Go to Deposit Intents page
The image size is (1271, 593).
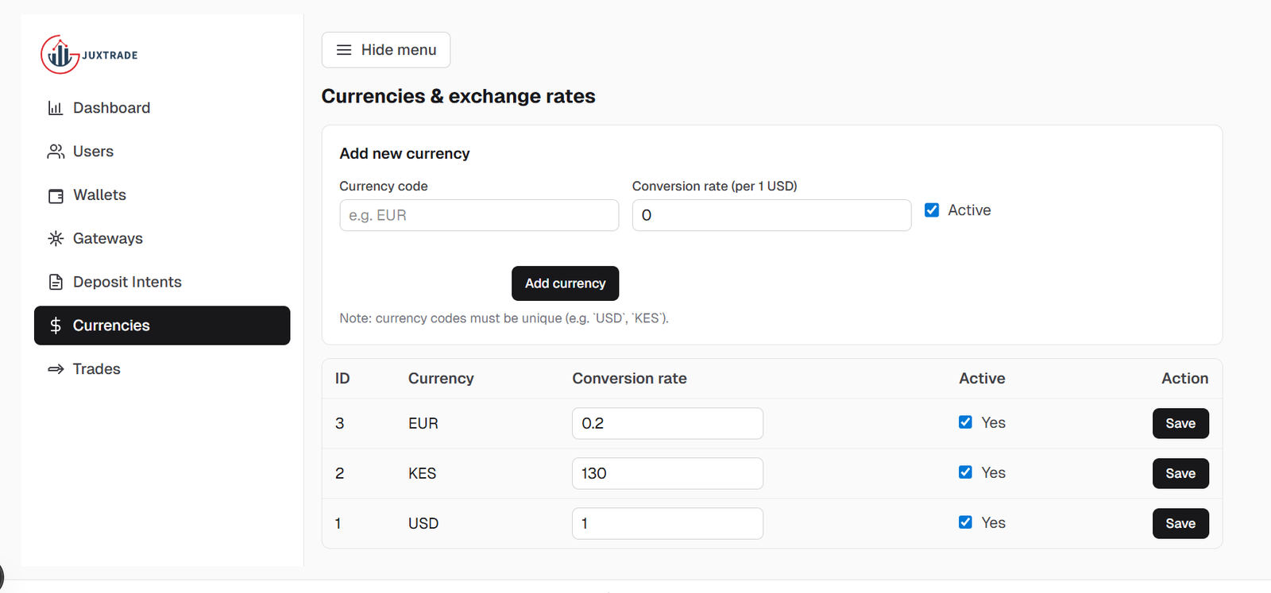coord(127,282)
